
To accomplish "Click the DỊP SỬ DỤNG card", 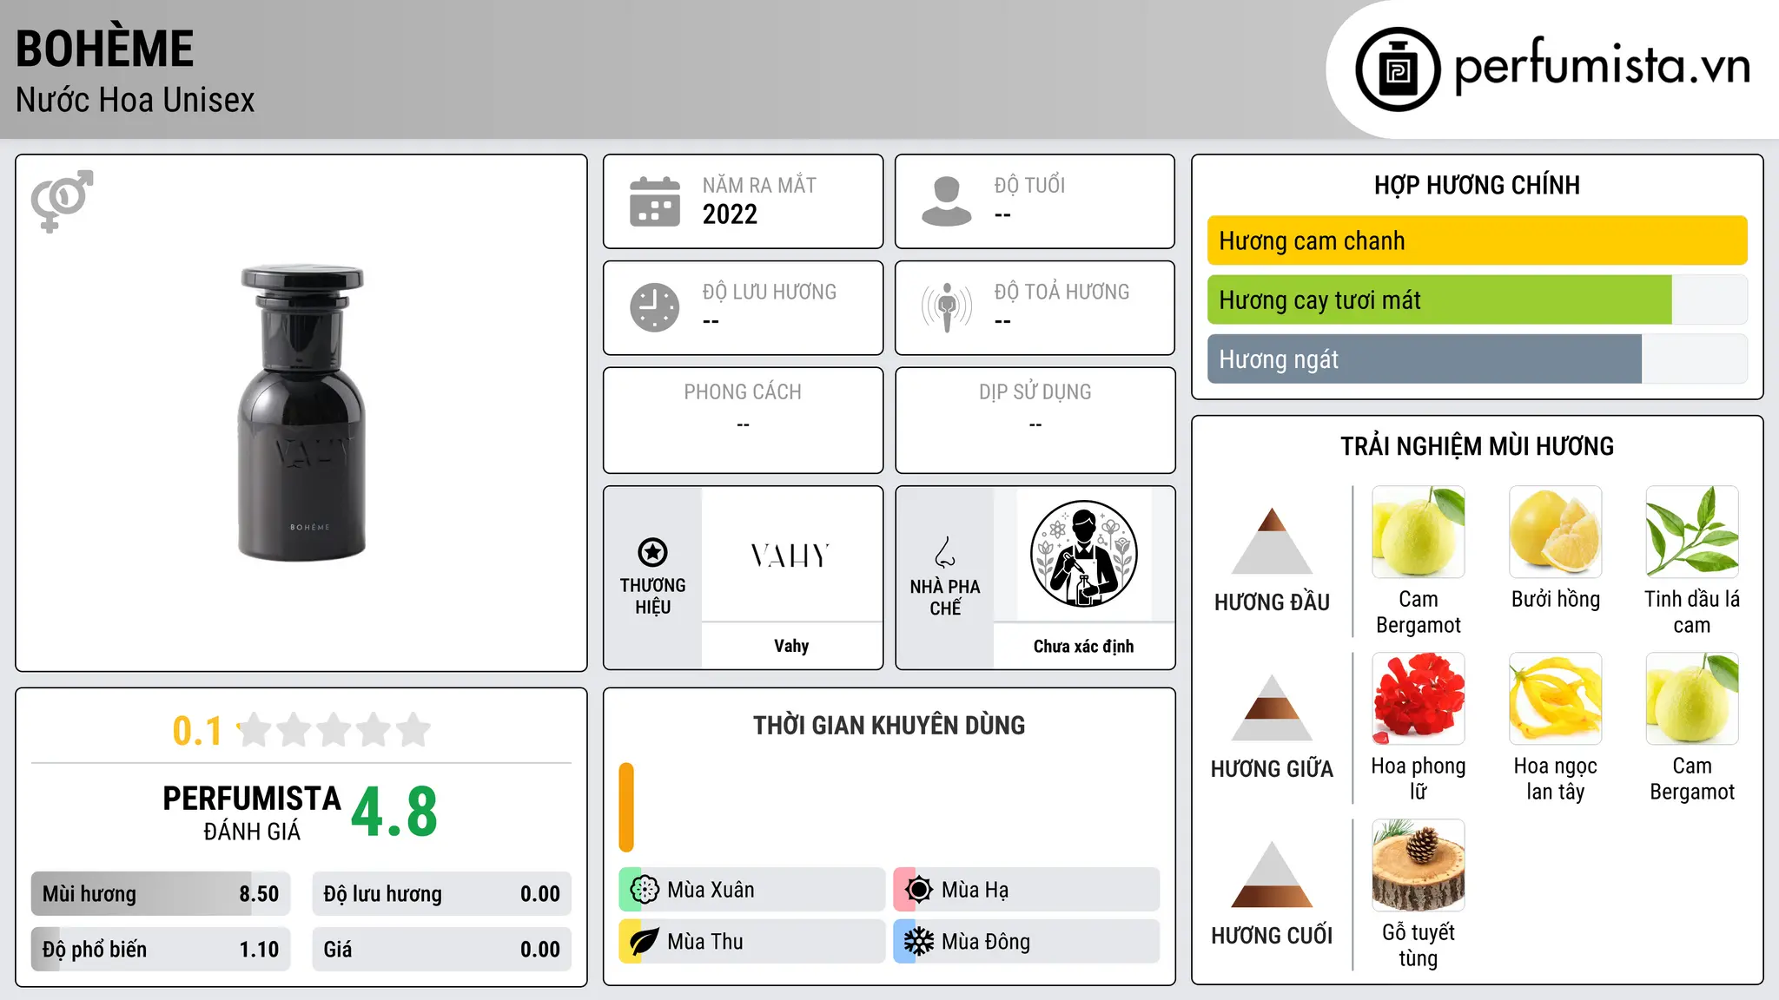I will click(x=1035, y=420).
